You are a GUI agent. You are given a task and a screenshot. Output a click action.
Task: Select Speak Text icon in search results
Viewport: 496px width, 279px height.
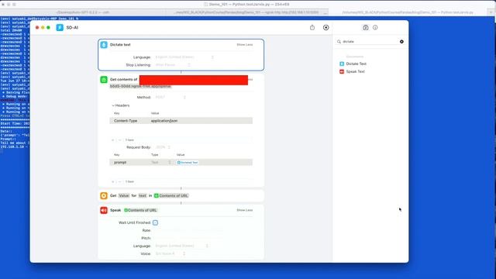pos(342,71)
